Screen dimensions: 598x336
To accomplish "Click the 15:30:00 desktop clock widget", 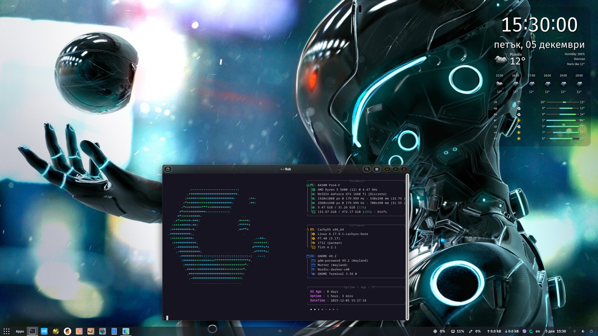I will 540,25.
